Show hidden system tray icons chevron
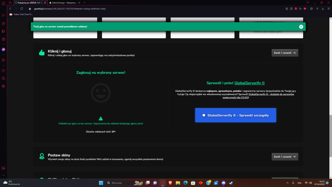 287,183
